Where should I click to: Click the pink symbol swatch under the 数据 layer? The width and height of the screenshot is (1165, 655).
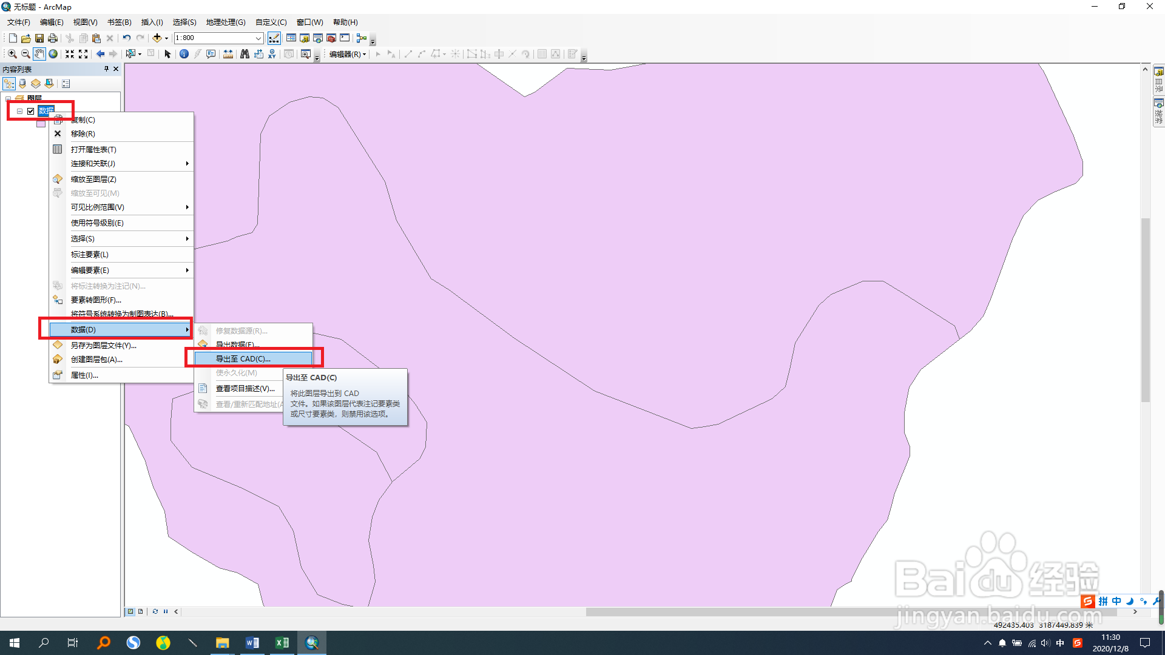tap(41, 125)
